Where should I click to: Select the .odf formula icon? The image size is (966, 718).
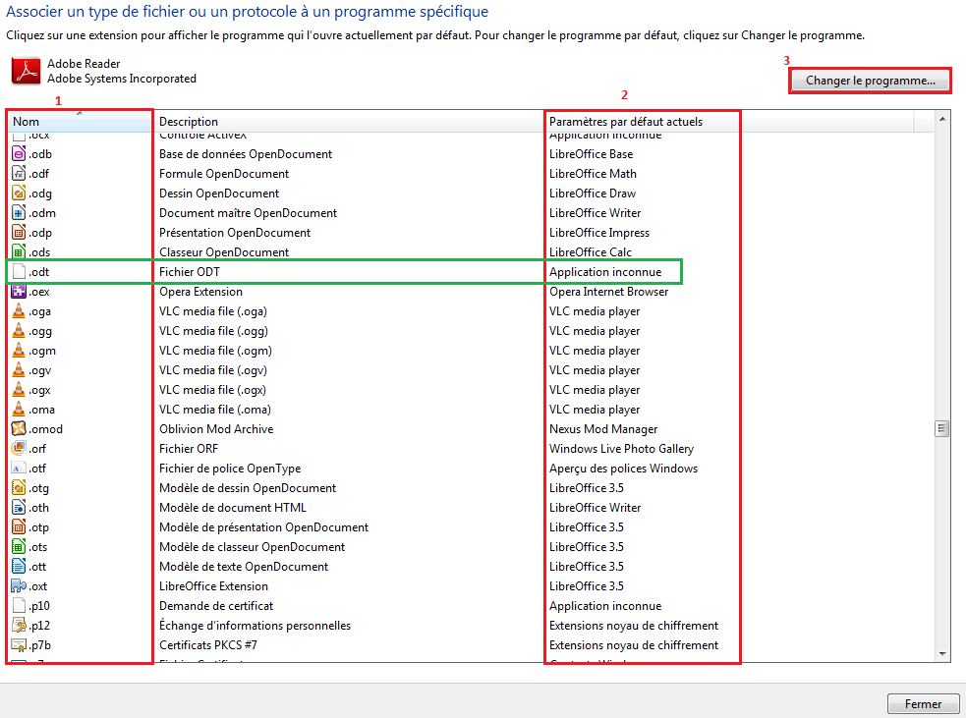tap(19, 174)
